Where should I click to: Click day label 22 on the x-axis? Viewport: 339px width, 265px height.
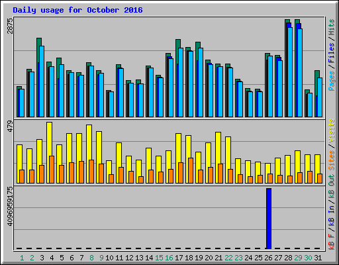[228, 258]
